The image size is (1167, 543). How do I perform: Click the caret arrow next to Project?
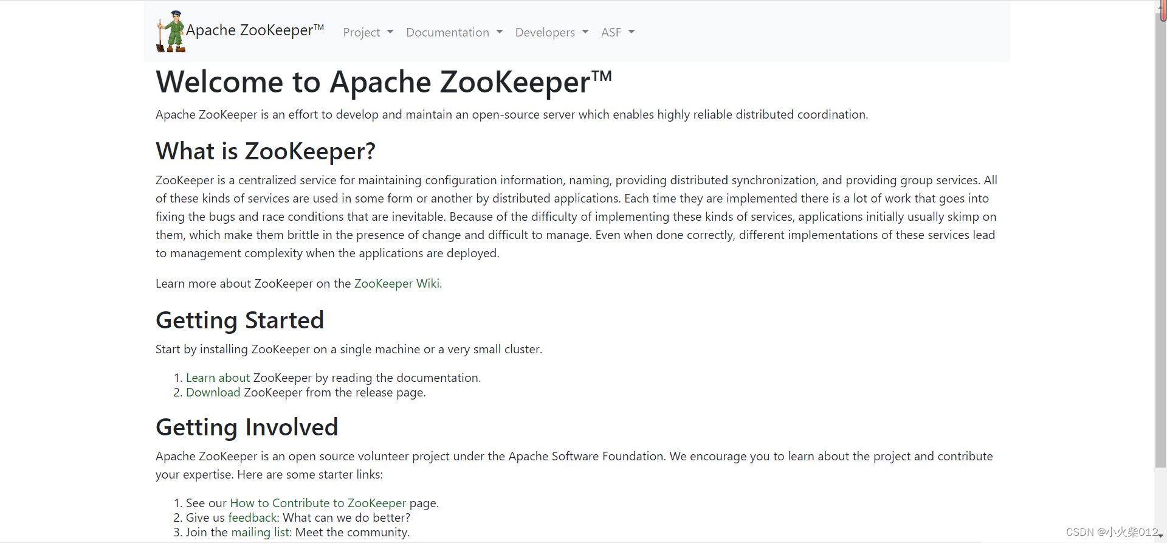tap(390, 32)
